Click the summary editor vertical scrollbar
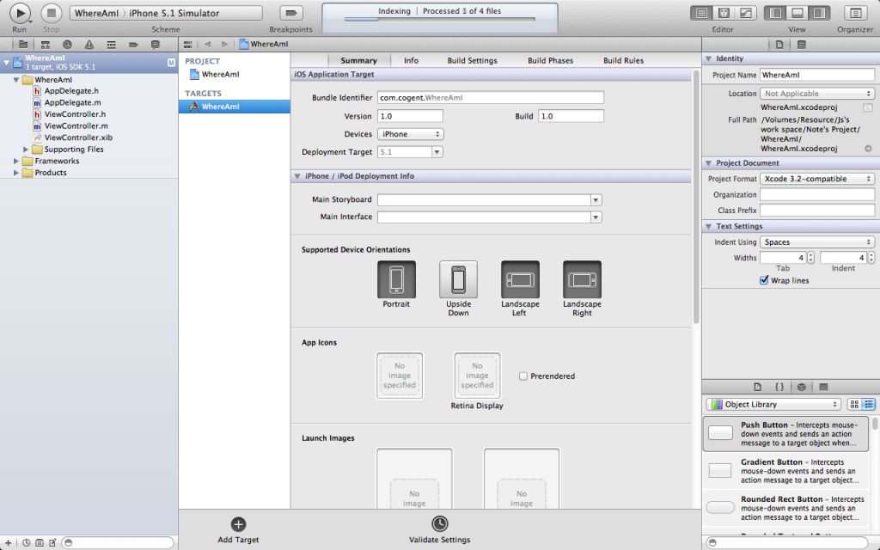Image resolution: width=880 pixels, height=550 pixels. coord(696,197)
